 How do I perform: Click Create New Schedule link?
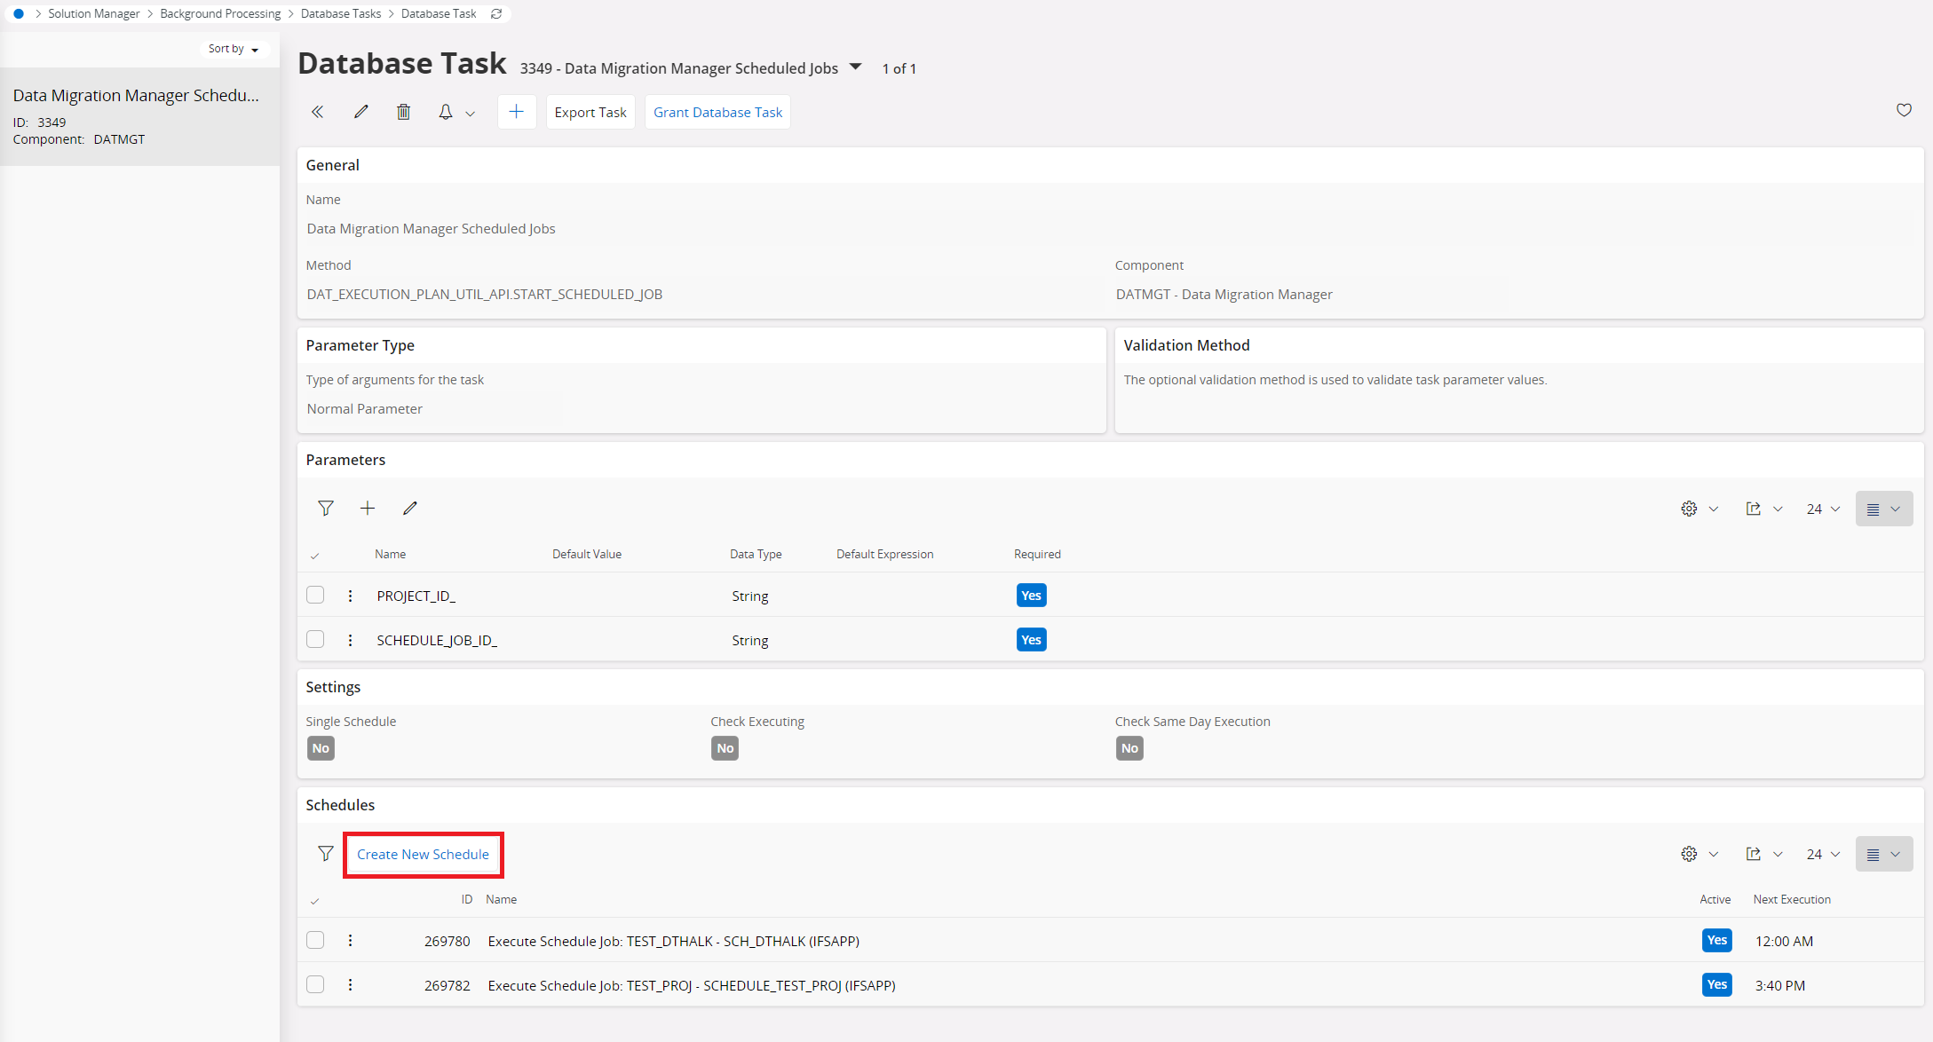point(423,854)
